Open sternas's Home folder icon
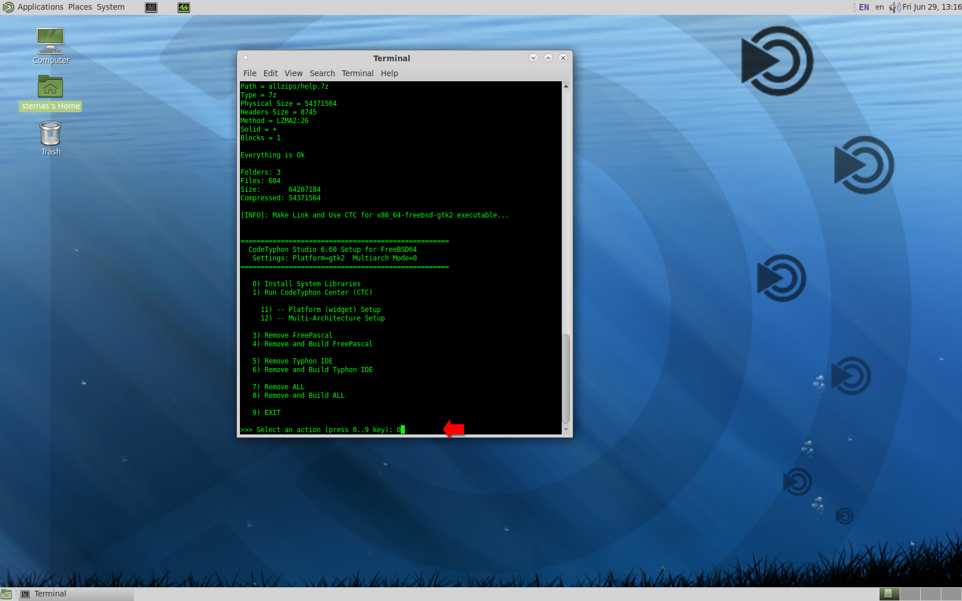This screenshot has height=601, width=962. tap(50, 93)
